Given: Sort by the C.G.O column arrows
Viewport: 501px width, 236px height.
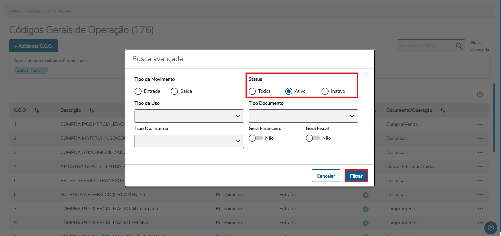Looking at the screenshot, I should (36, 110).
